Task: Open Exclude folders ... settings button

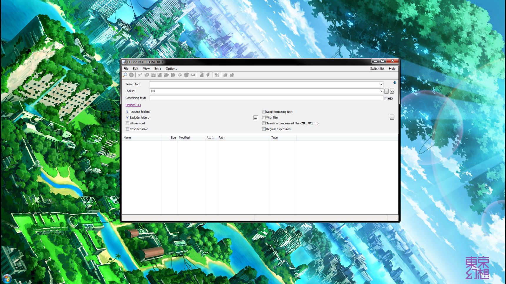Action: click(256, 118)
